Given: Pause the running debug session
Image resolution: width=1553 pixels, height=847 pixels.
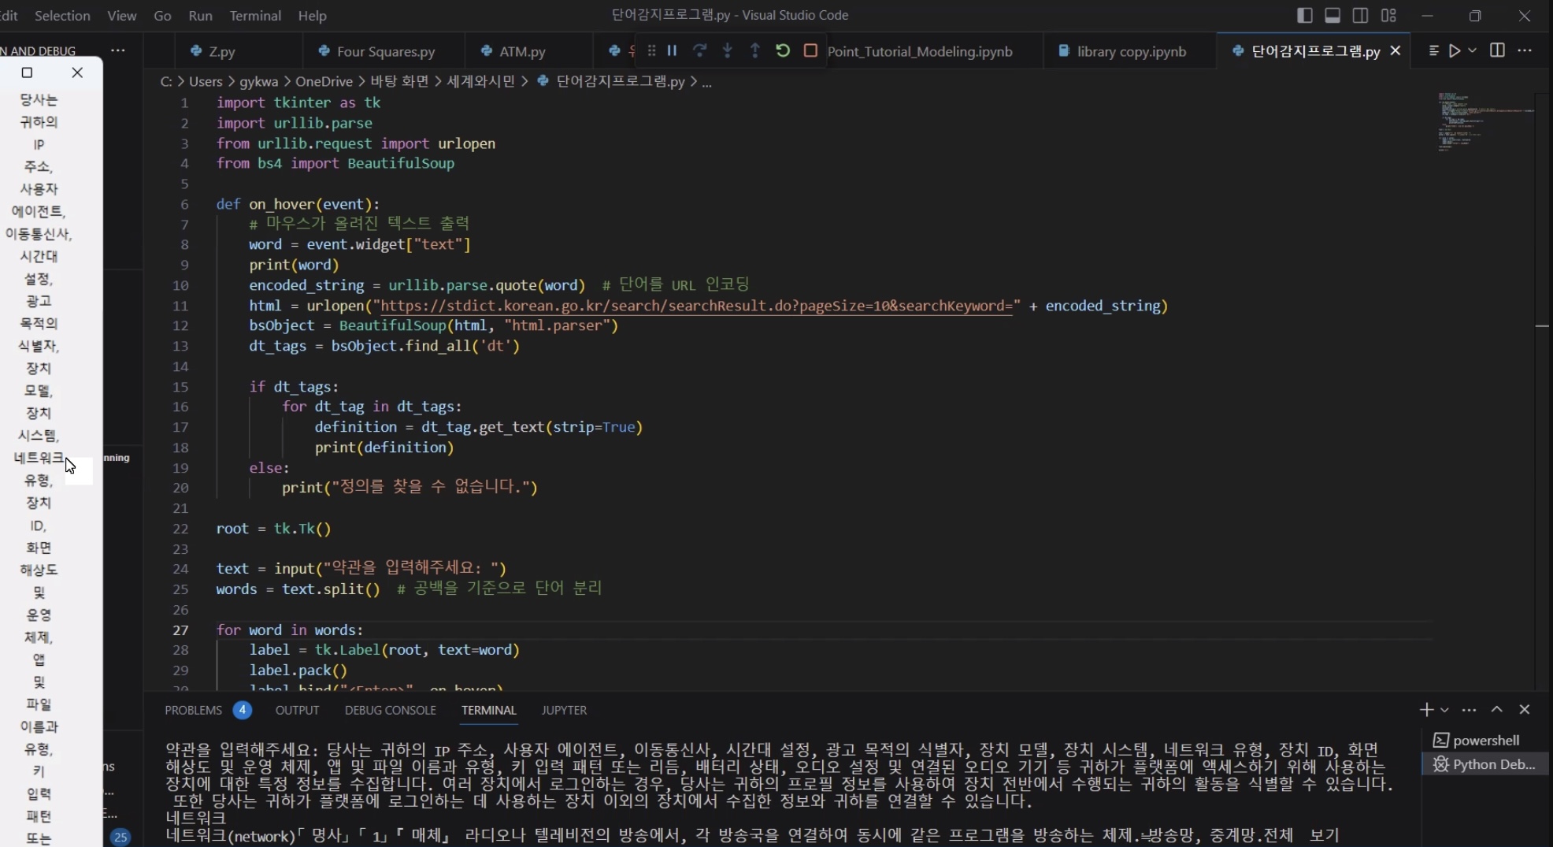Looking at the screenshot, I should (x=672, y=50).
